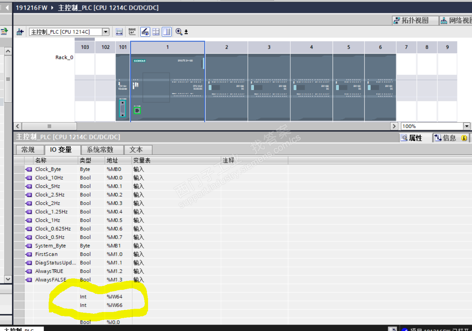472x331 pixels.
Task: Click the tag icon beside AlwaysFALSE
Action: 29,280
